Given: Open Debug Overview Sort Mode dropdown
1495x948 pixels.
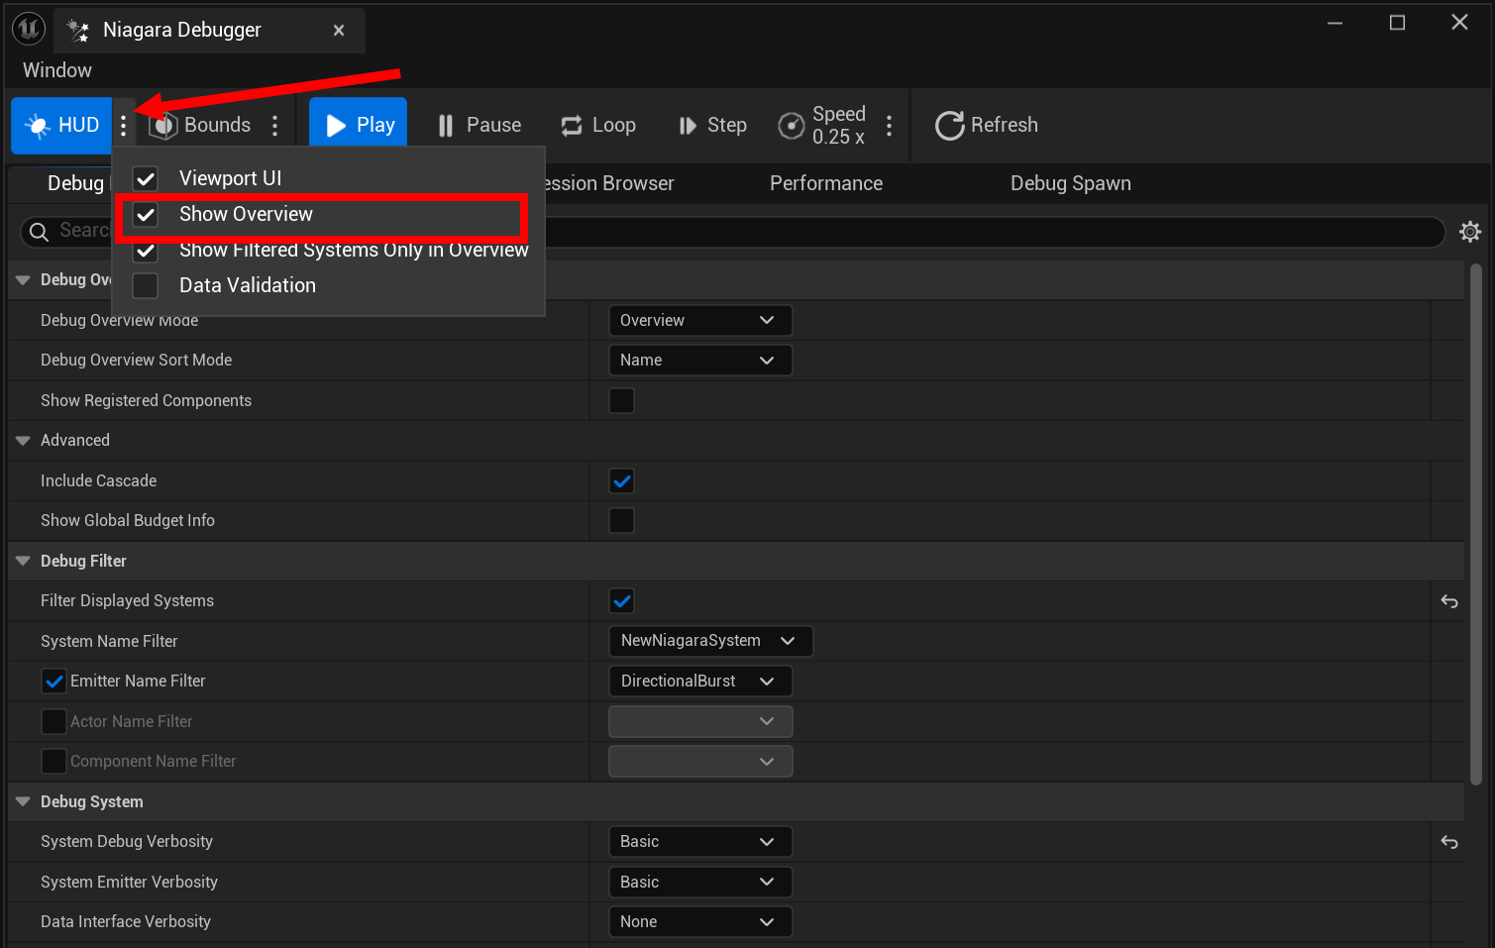Looking at the screenshot, I should [699, 361].
